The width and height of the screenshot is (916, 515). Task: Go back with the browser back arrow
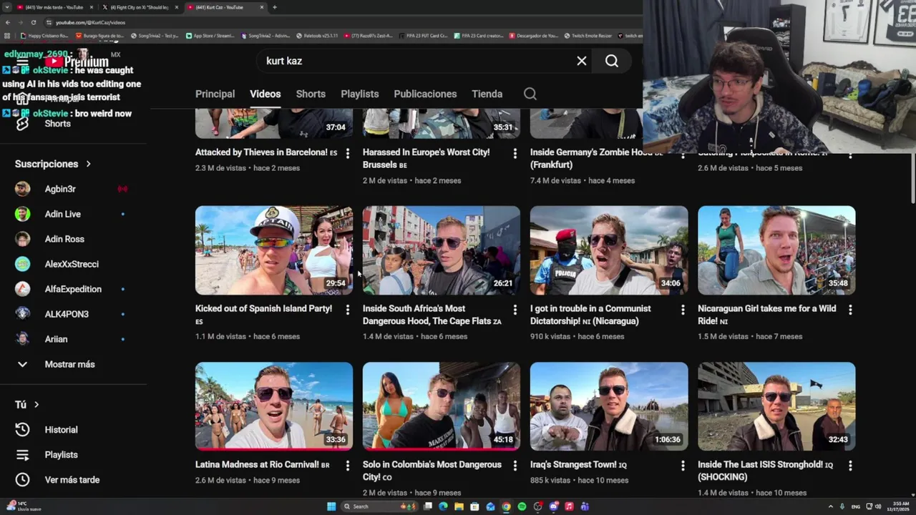pyautogui.click(x=7, y=22)
